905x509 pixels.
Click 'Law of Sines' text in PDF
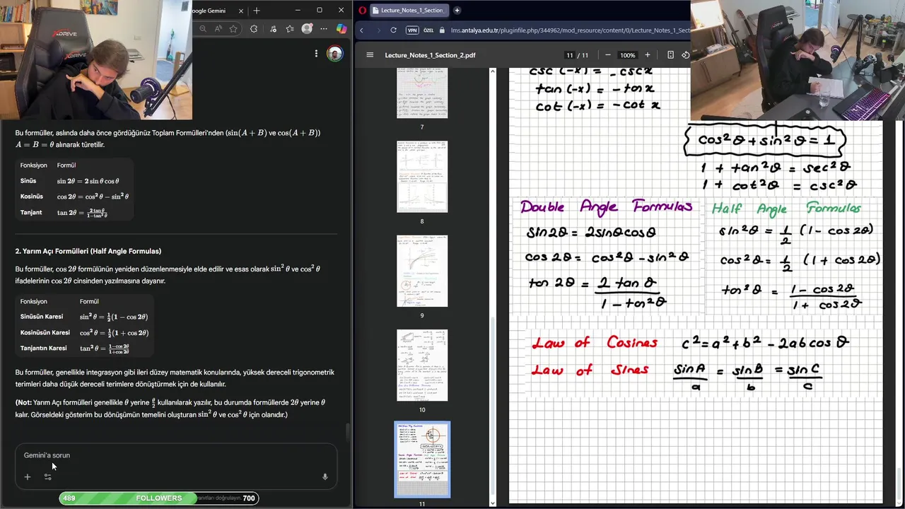(590, 370)
